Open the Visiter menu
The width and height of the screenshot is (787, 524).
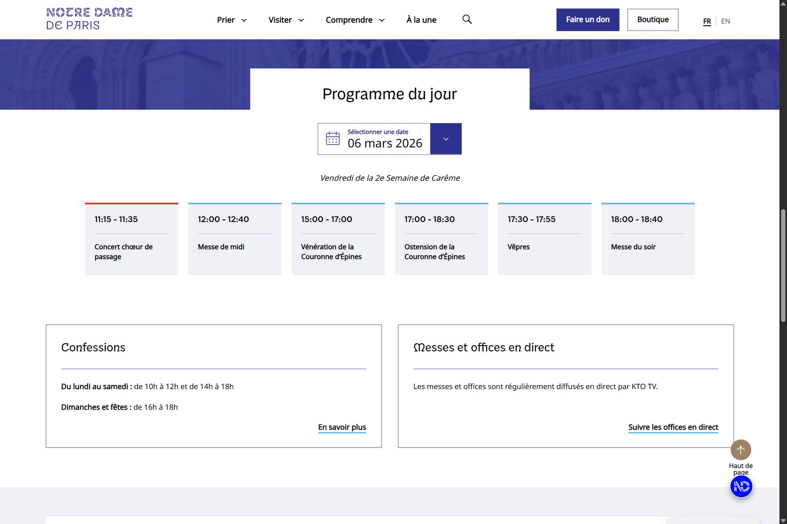(x=281, y=20)
